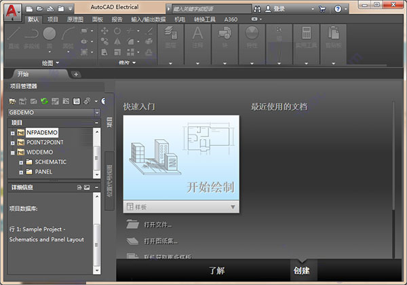Click the open folder icon in quick access toolbar

pos(40,9)
